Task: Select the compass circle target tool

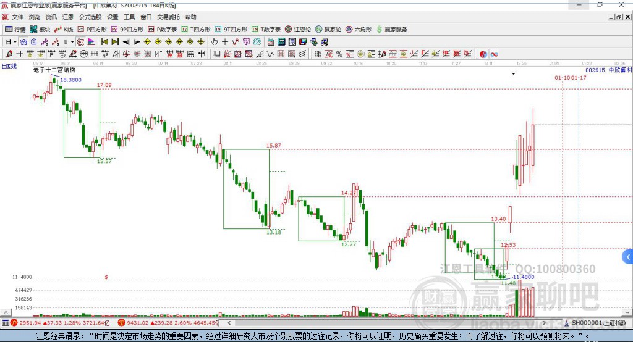Action: pyautogui.click(x=126, y=54)
